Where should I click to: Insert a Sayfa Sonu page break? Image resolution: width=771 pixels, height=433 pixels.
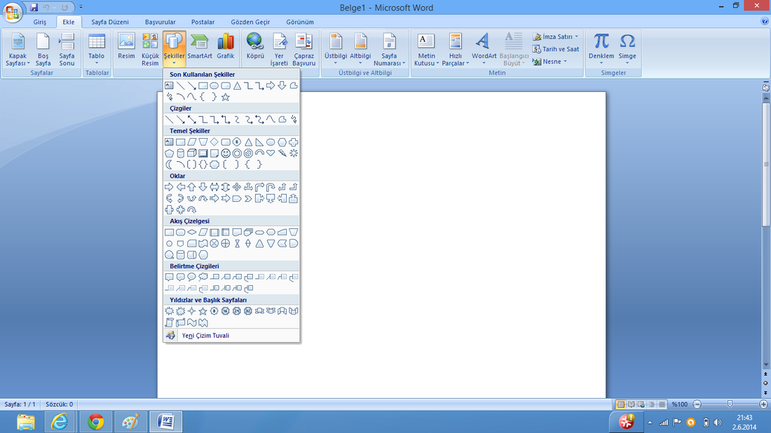point(67,48)
